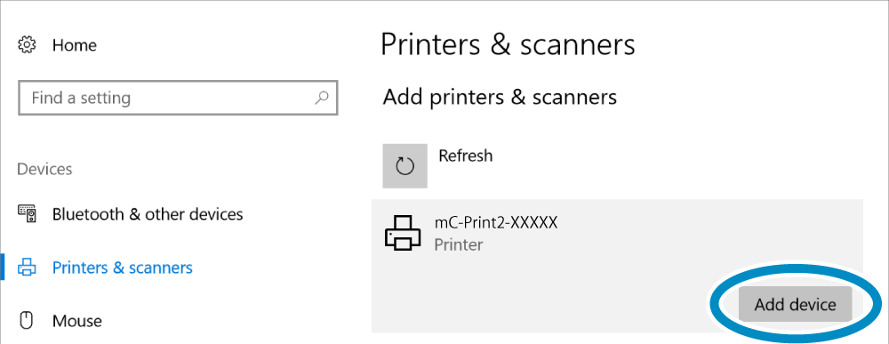The height and width of the screenshot is (344, 889).
Task: Click the Add device button
Action: click(795, 304)
